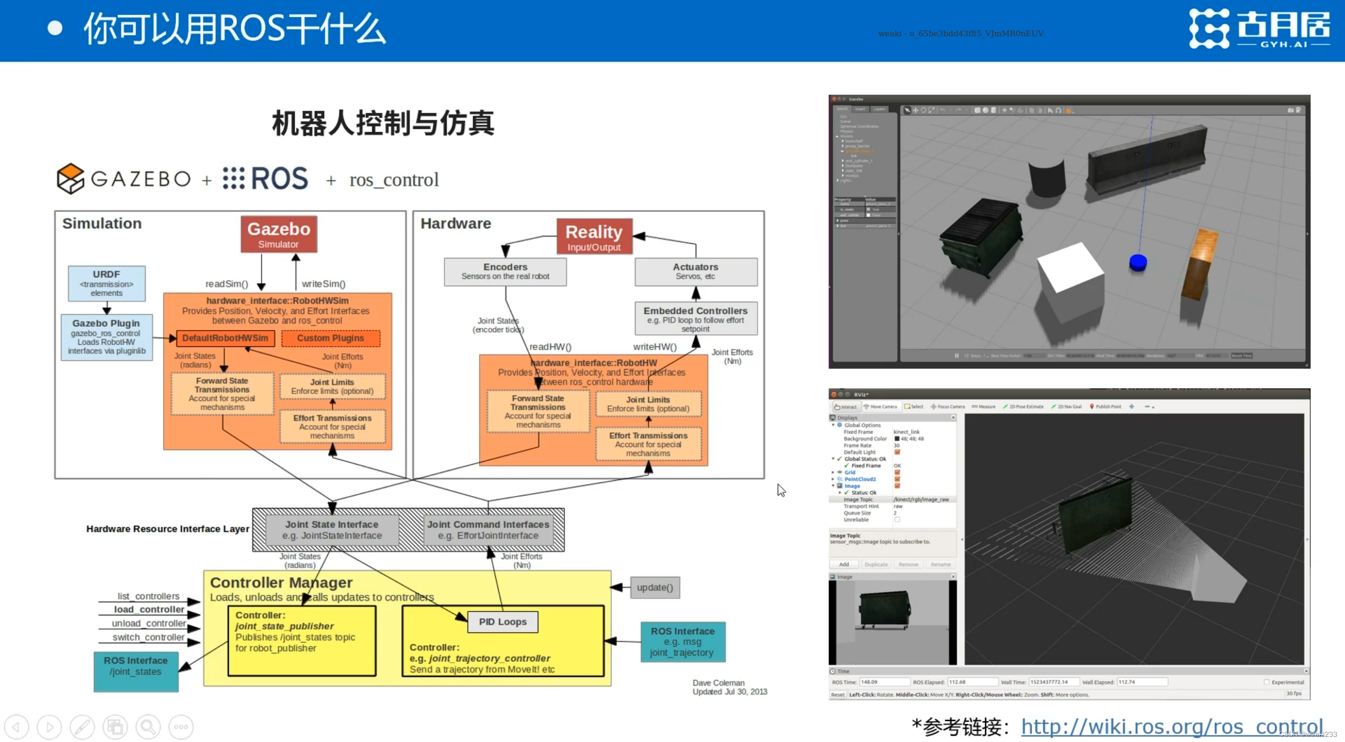This screenshot has height=742, width=1345.
Task: Activate Publish Point in RViz toolbar
Action: click(x=1105, y=407)
